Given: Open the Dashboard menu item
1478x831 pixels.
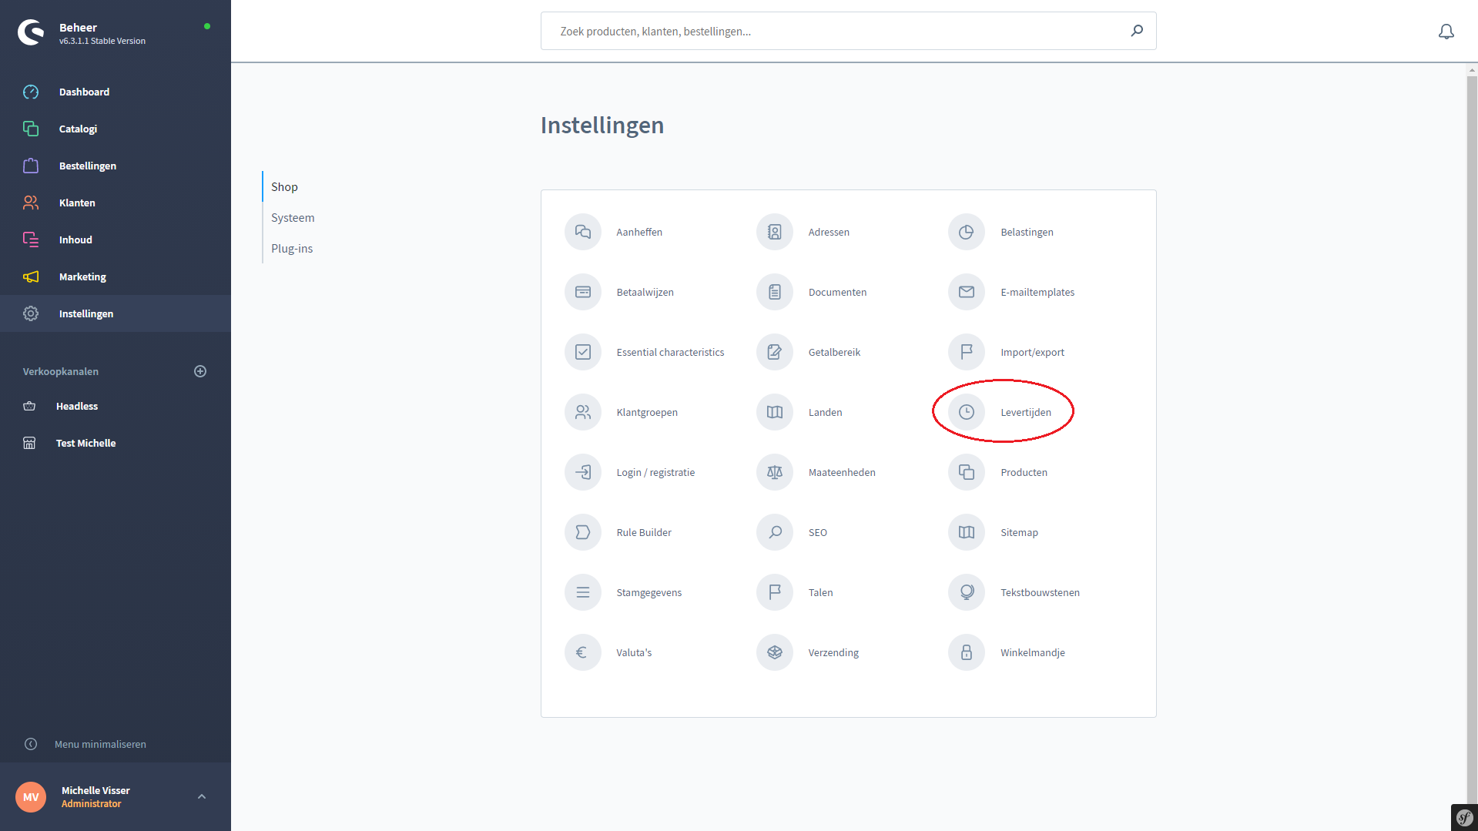Looking at the screenshot, I should pos(84,92).
